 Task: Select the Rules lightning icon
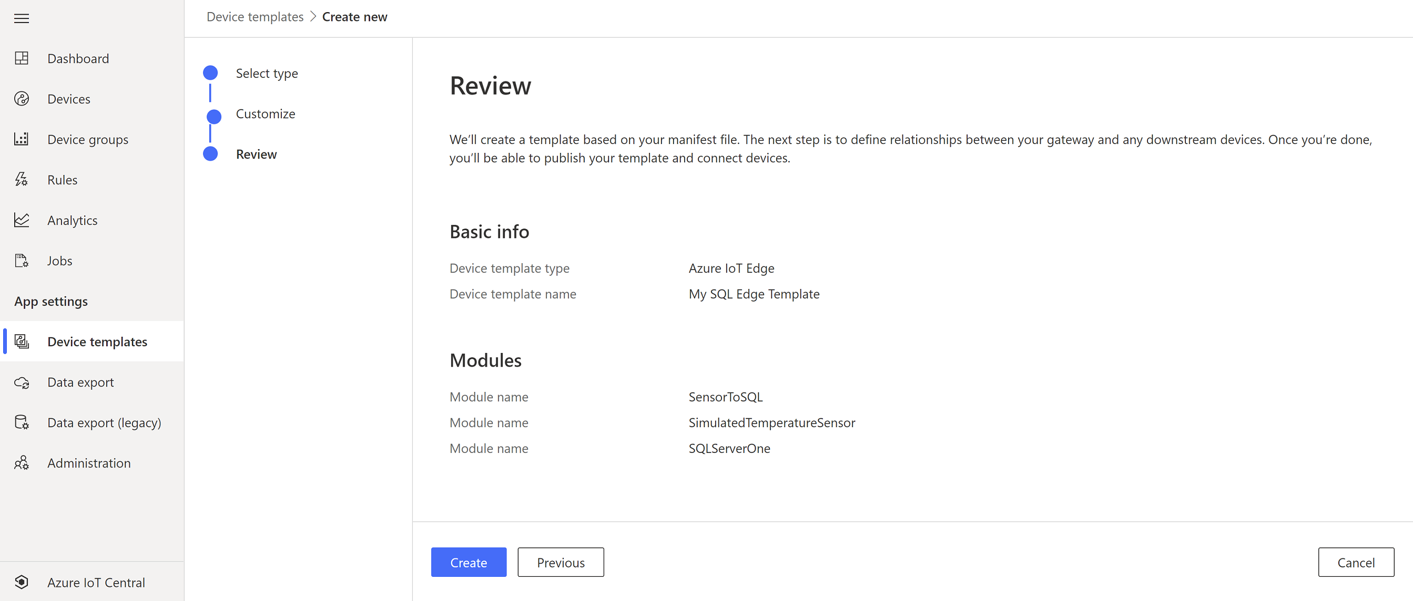[x=22, y=179]
